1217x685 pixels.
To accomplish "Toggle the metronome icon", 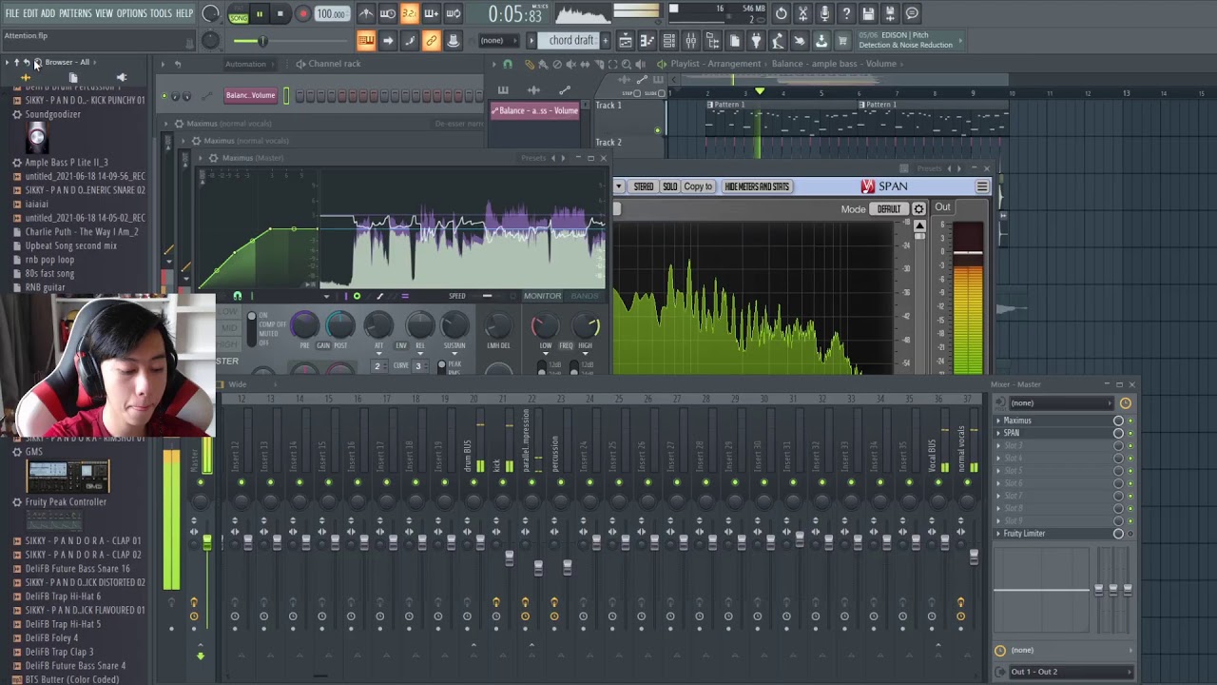I will click(x=365, y=13).
